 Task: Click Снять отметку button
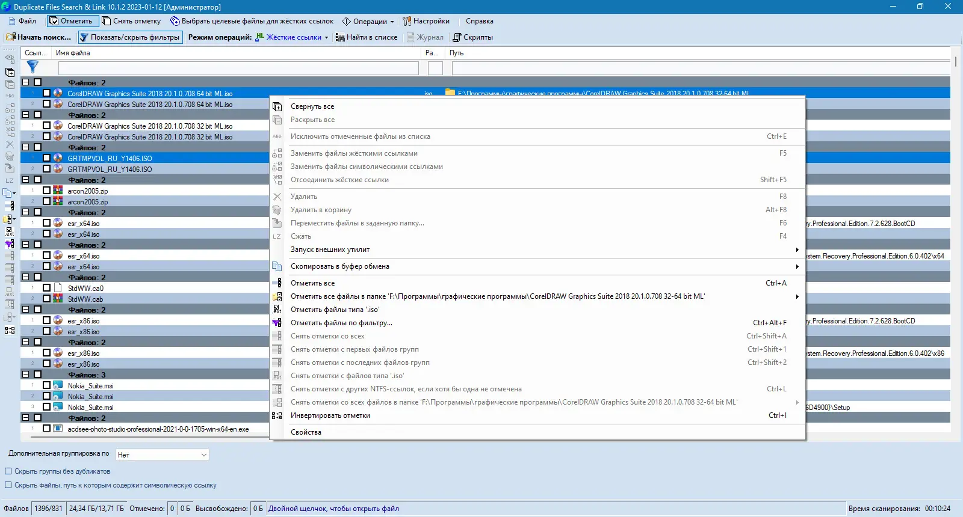tap(131, 21)
